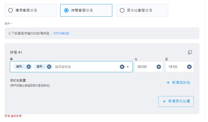
Task: Click the plus icon beside 新增百分比層
Action: coord(164,101)
